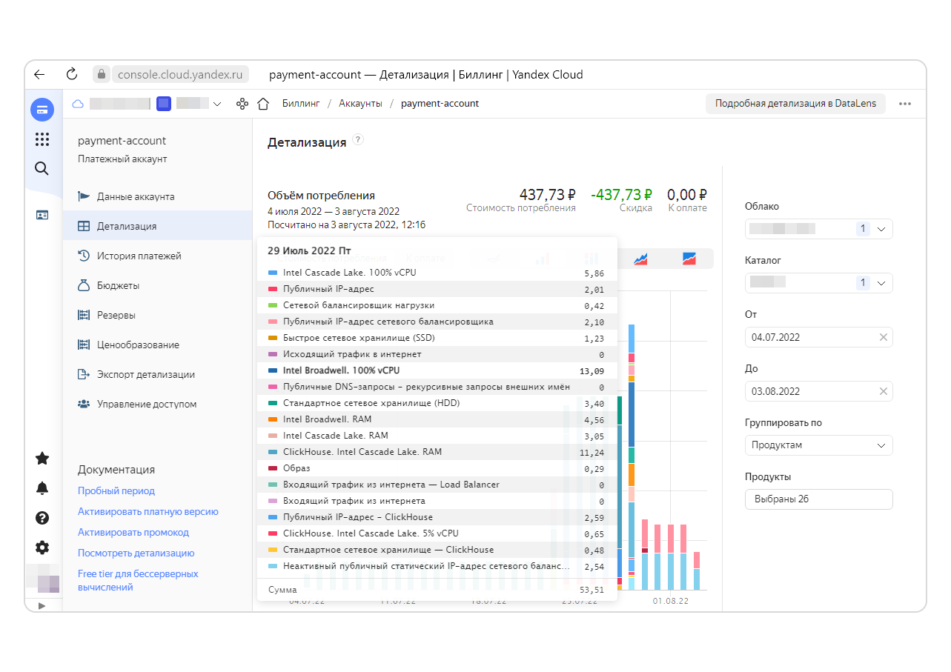
Task: Click payment-account breadcrumb
Action: pos(440,104)
